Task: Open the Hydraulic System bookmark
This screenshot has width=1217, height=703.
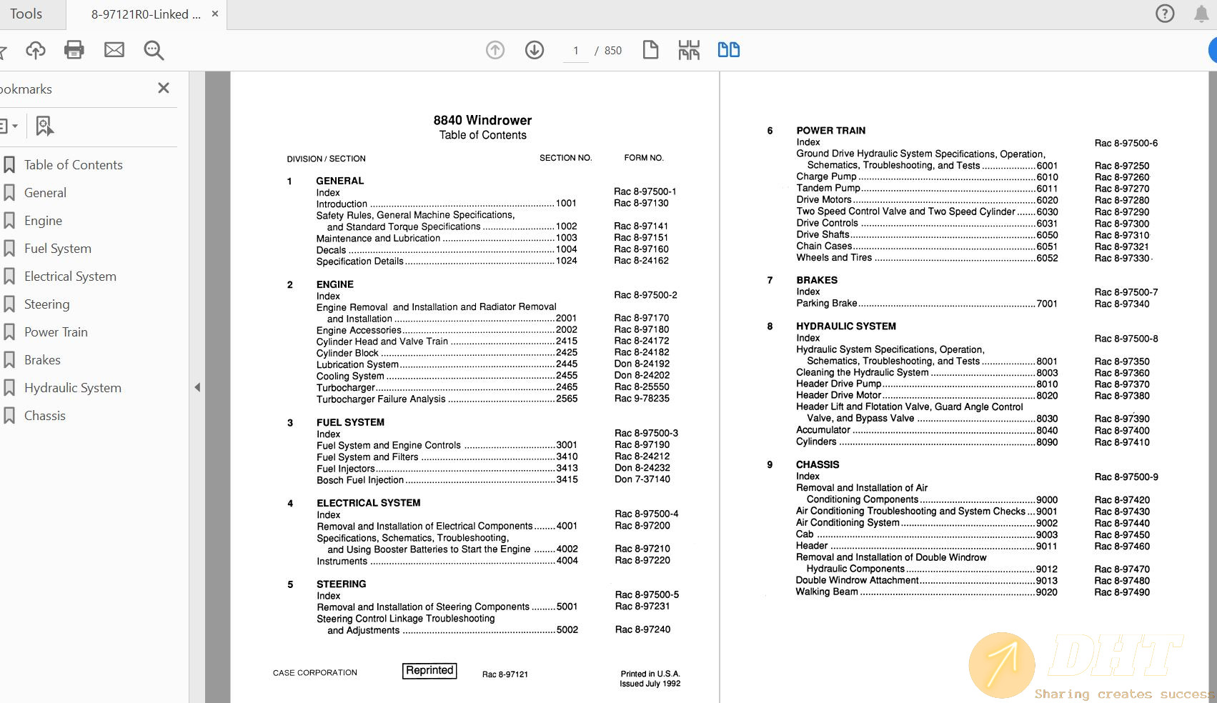Action: (x=72, y=388)
